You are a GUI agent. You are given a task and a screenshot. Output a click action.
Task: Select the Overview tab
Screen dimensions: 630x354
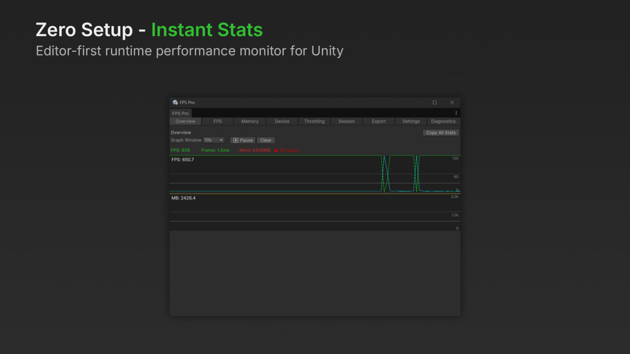185,121
